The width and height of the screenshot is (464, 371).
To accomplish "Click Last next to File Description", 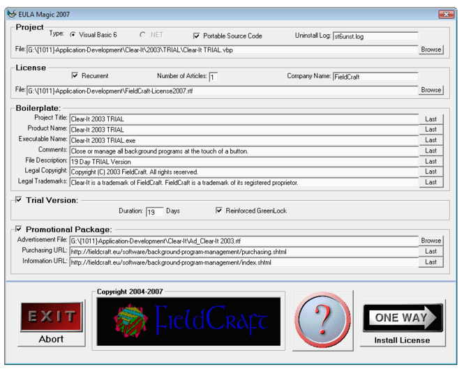I will click(x=431, y=161).
